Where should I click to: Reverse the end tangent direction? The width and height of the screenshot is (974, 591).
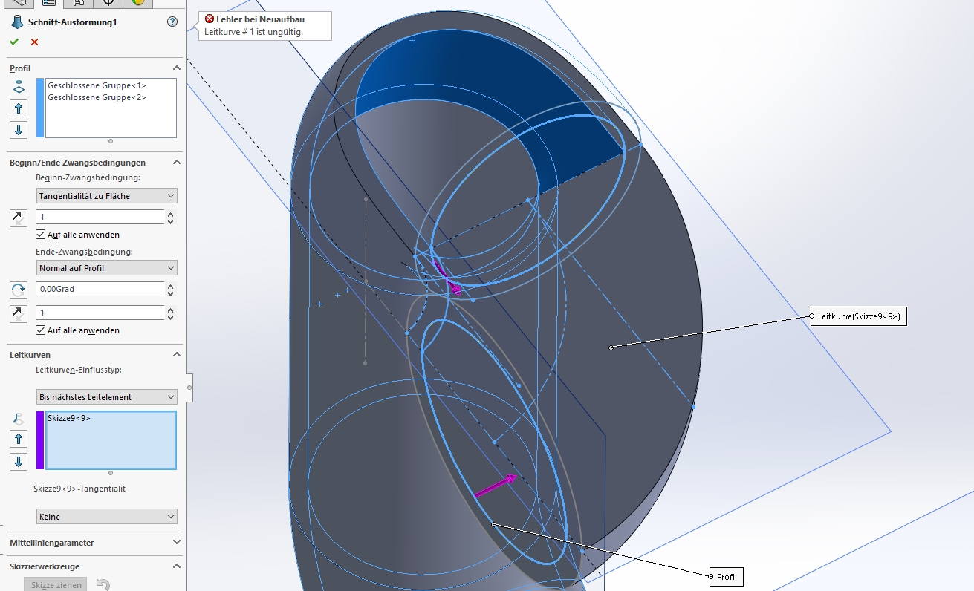tap(19, 313)
